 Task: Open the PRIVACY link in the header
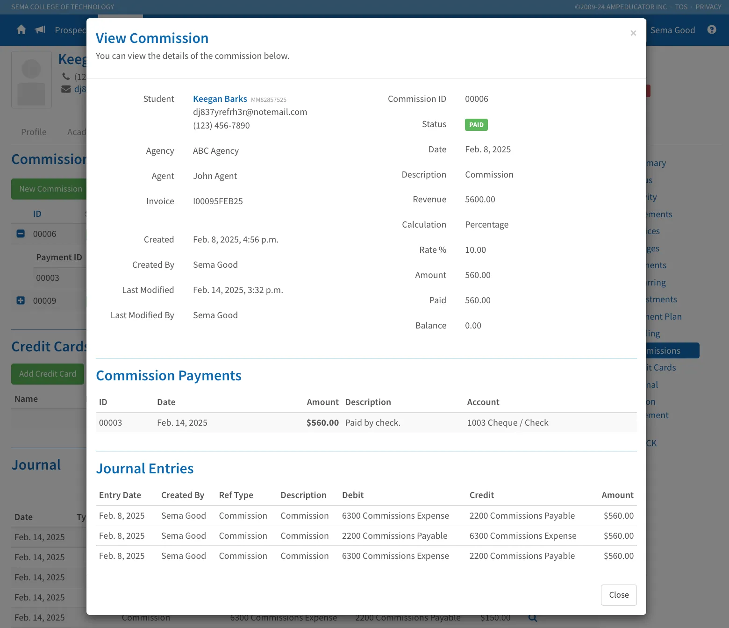coord(708,7)
